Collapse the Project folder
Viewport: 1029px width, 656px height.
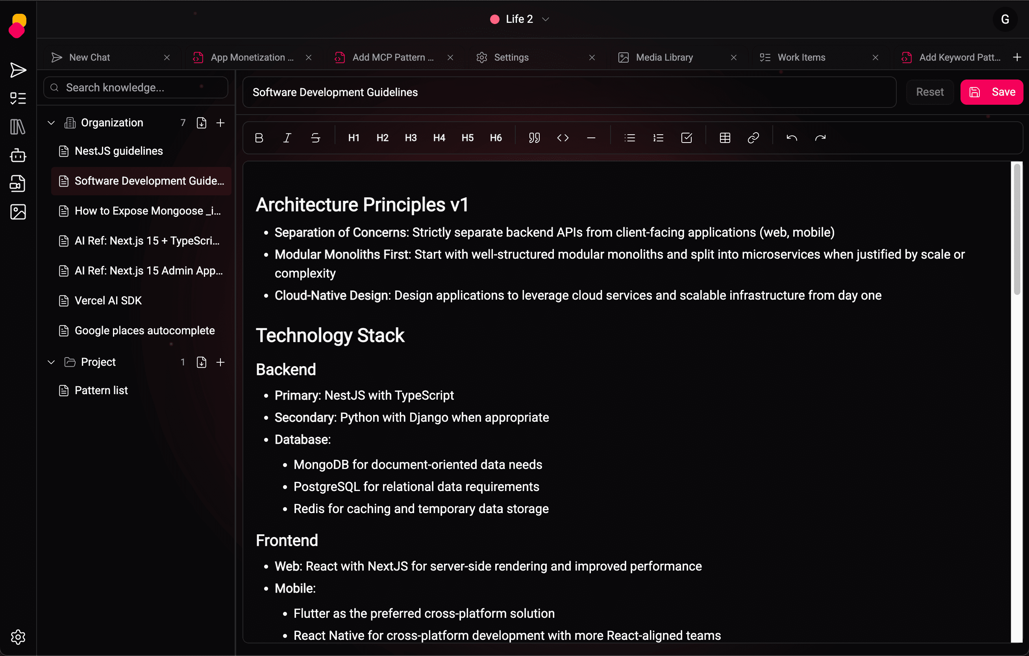pos(51,362)
